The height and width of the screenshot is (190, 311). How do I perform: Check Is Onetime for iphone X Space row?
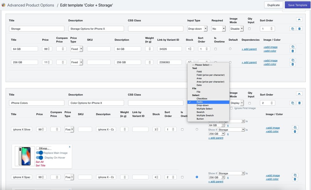182,177
